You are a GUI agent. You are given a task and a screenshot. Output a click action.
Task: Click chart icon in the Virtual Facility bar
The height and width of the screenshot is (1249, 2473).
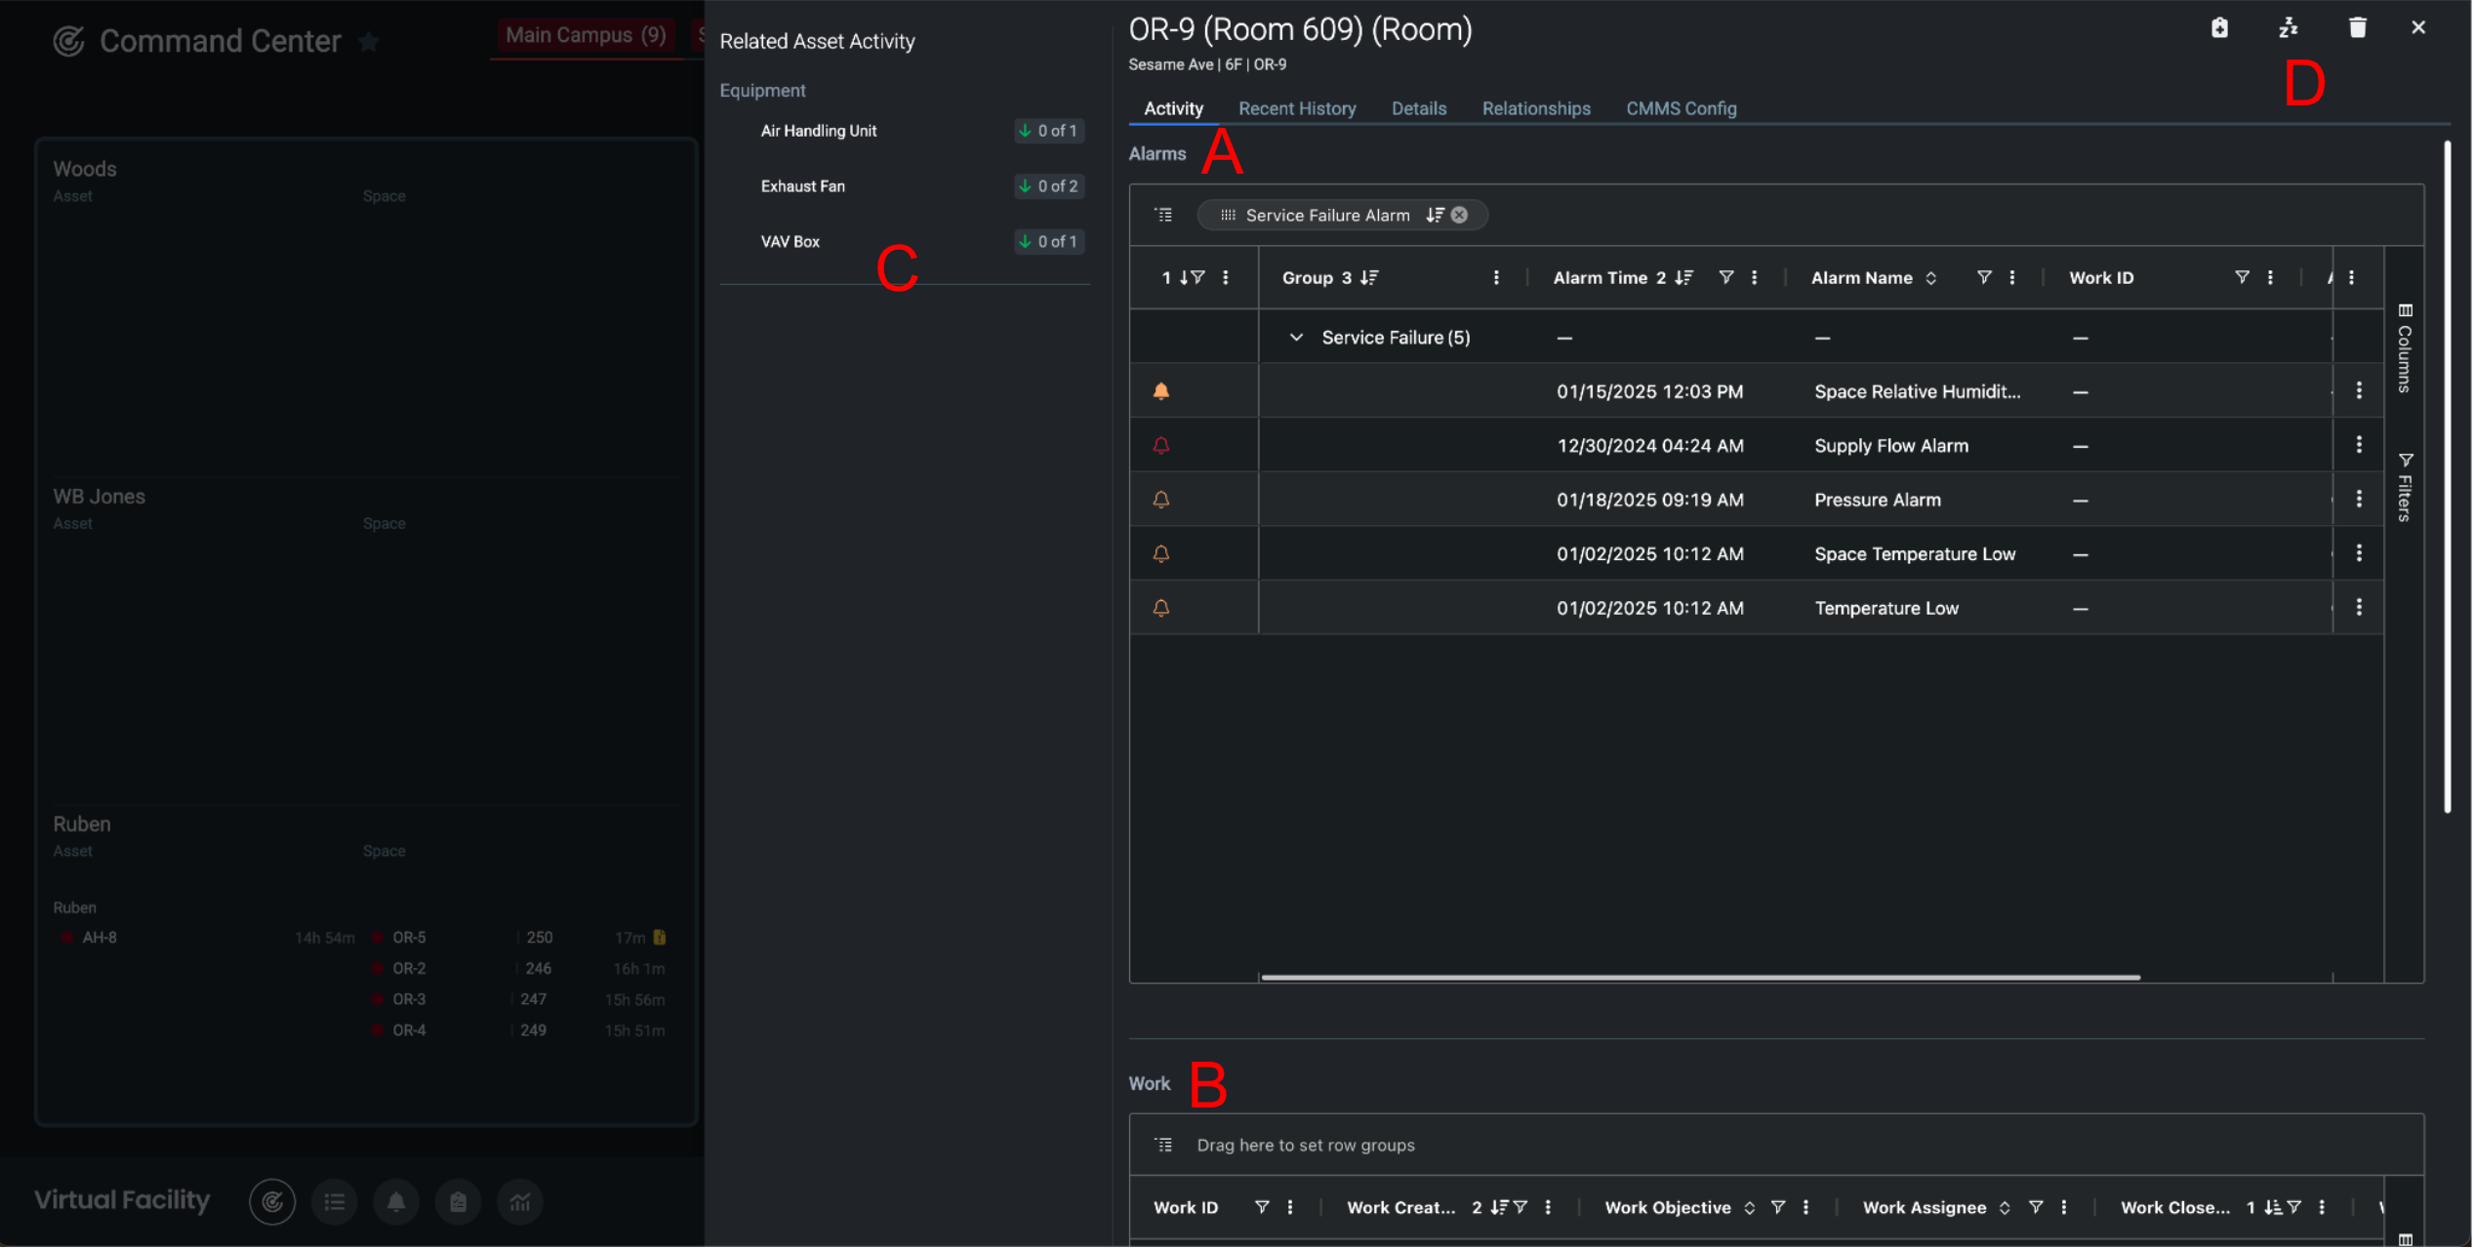[x=520, y=1203]
